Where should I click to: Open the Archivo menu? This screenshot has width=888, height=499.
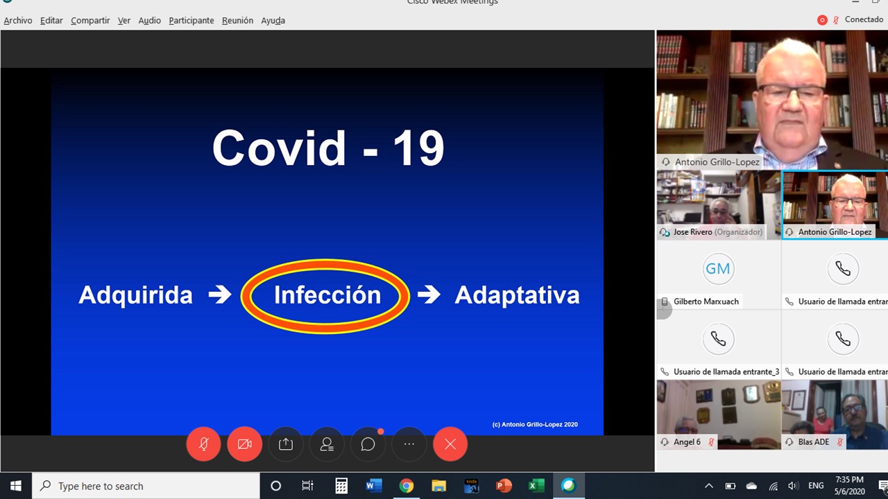(18, 21)
